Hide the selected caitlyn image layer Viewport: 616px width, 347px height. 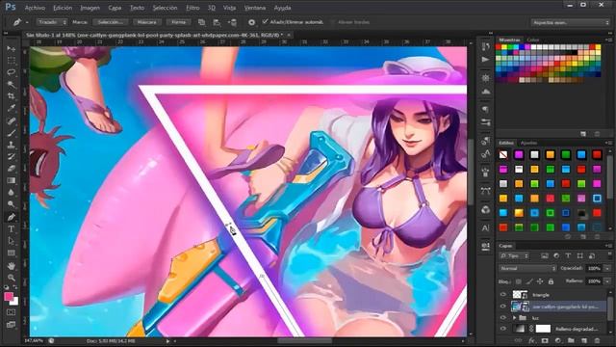(503, 307)
